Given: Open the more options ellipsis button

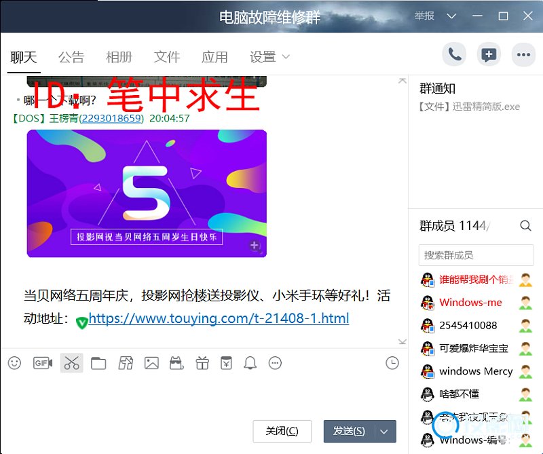Looking at the screenshot, I should coord(523,55).
